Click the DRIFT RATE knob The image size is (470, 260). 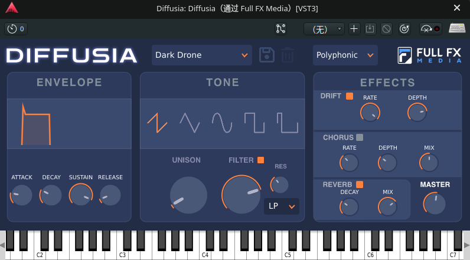[370, 113]
